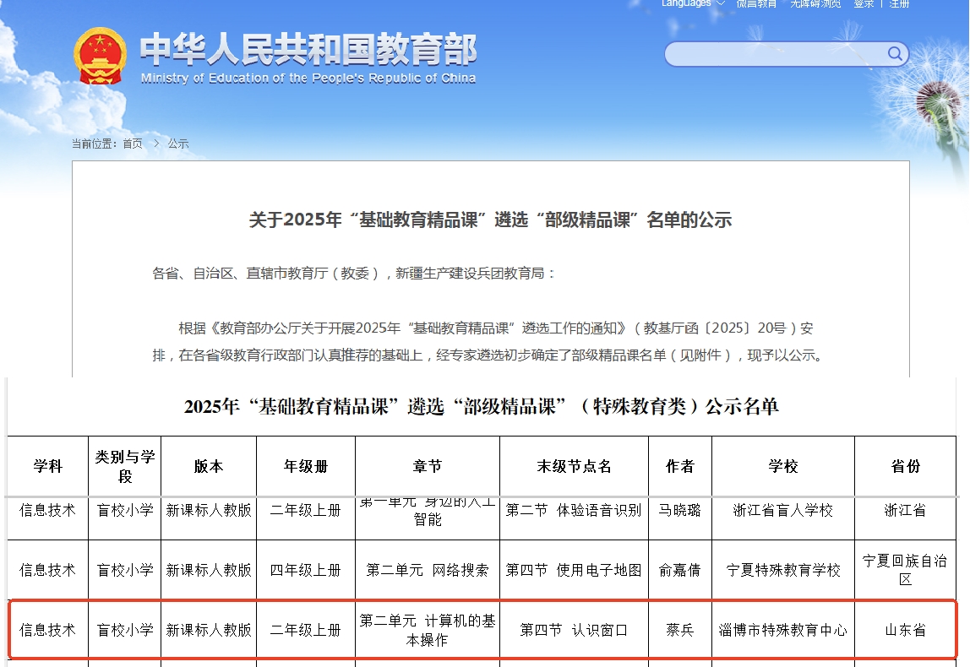The height and width of the screenshot is (667, 970).
Task: Select the 学科 column header
Action: coord(48,465)
